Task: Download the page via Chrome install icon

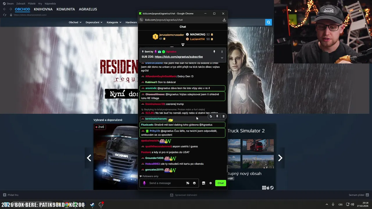Action: click(224, 20)
